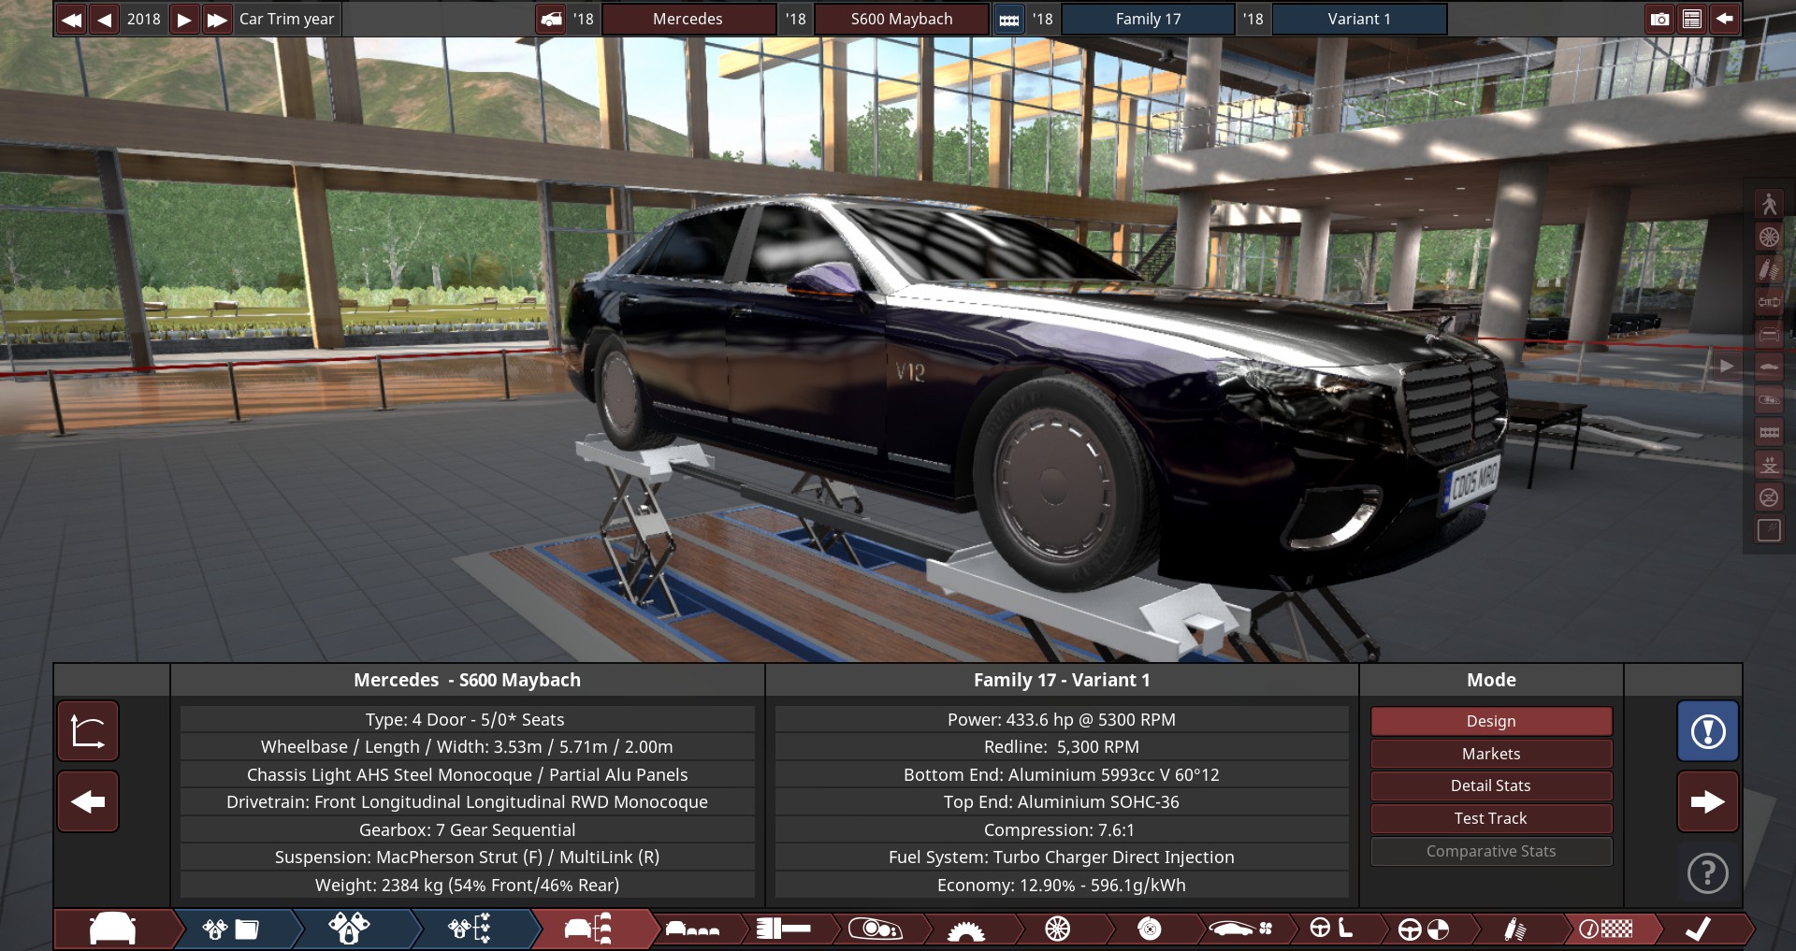Image resolution: width=1796 pixels, height=951 pixels.
Task: Open the wheels and tires tab
Action: pyautogui.click(x=1058, y=929)
